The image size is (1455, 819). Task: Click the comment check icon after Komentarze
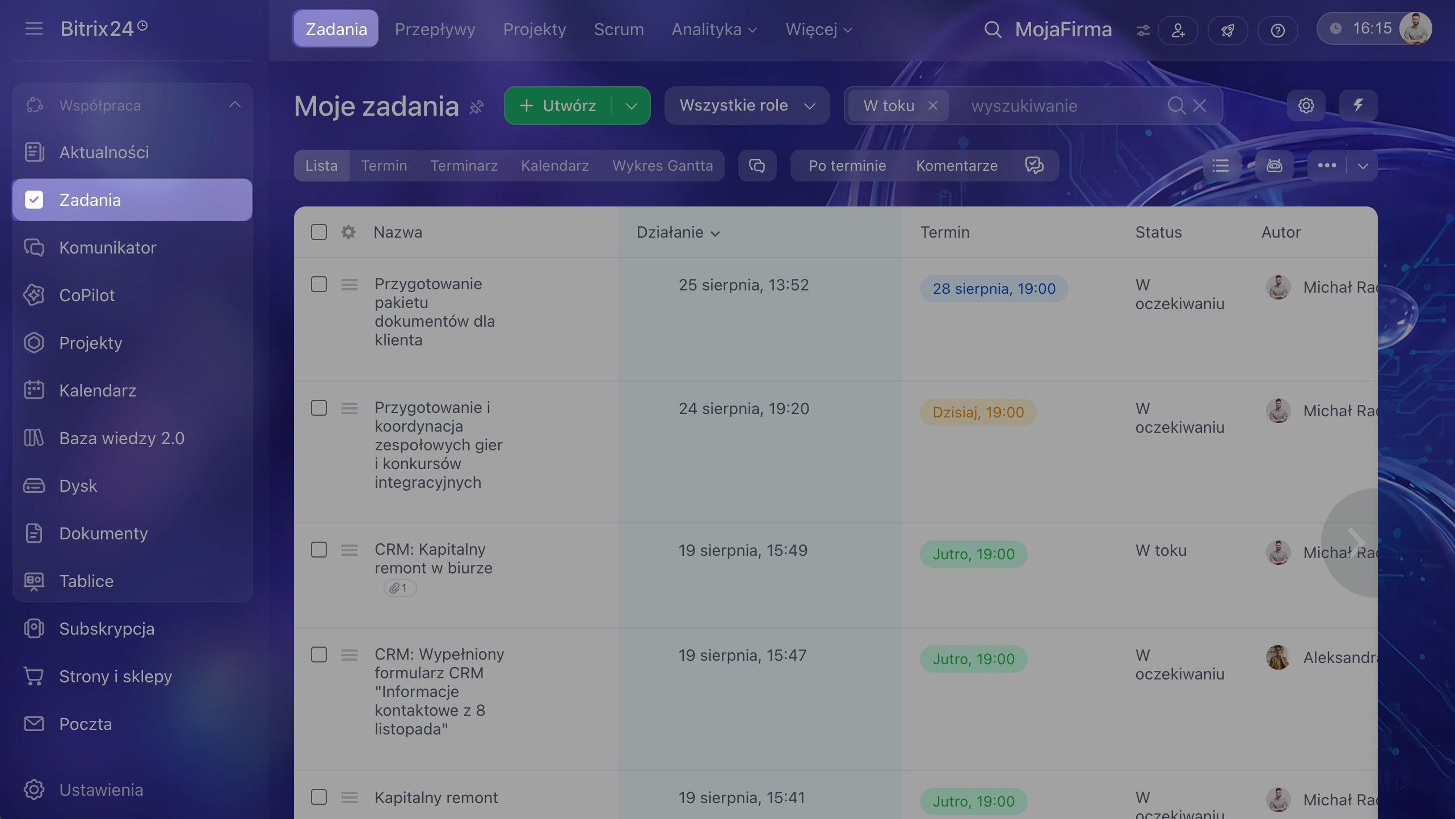[x=1035, y=166]
